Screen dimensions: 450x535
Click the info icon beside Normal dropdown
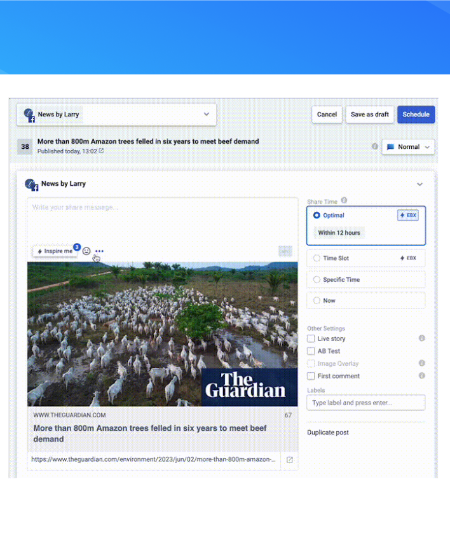click(374, 146)
